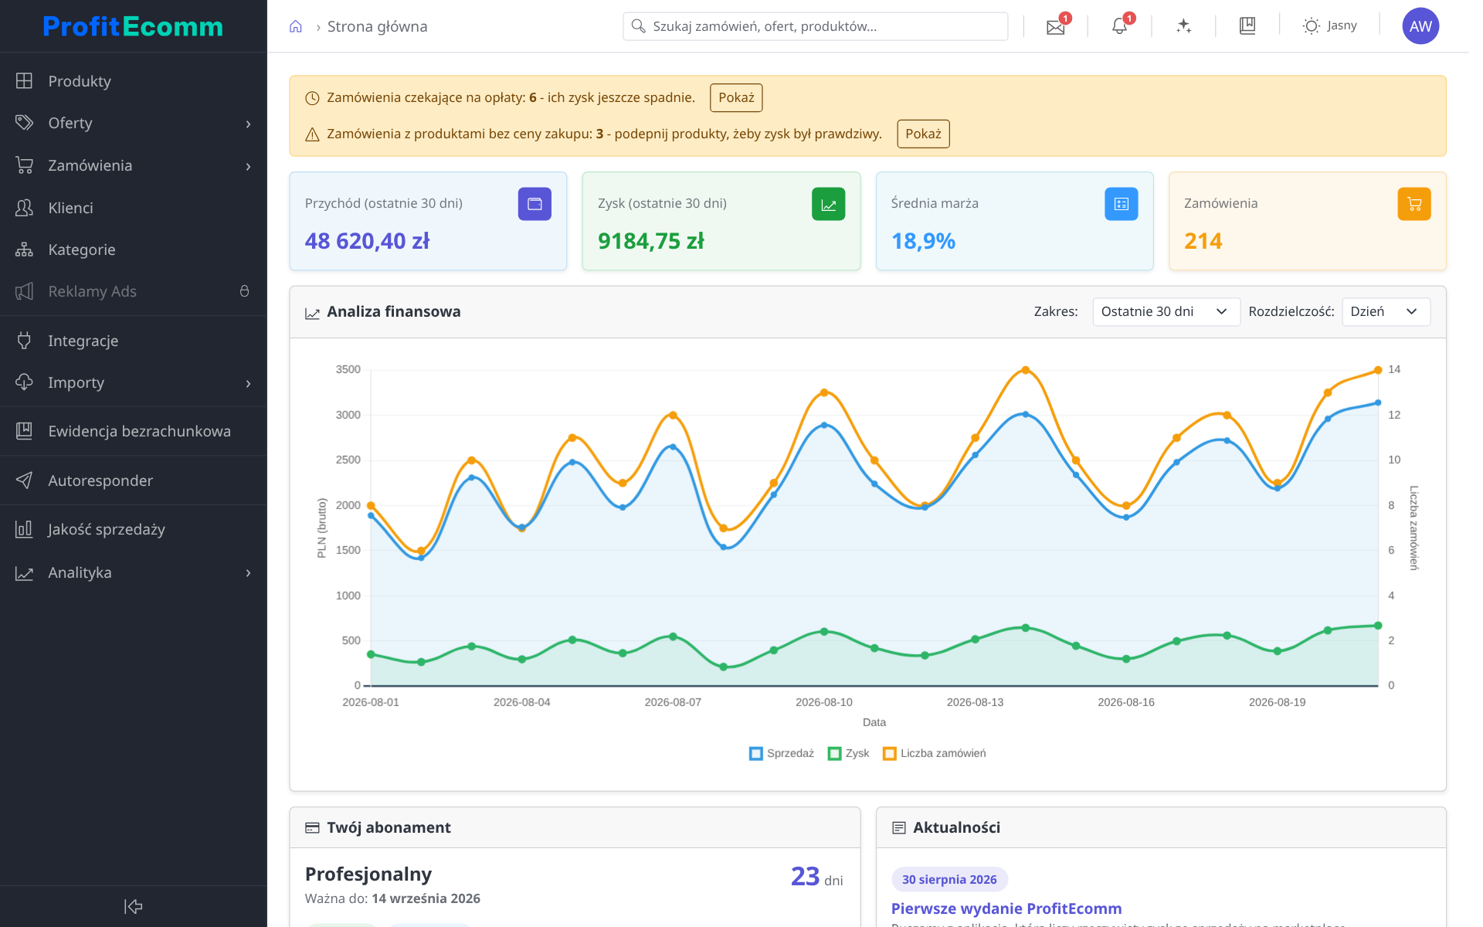The image size is (1483, 927).
Task: Click Pokaż for orders awaiting fees
Action: tap(736, 98)
